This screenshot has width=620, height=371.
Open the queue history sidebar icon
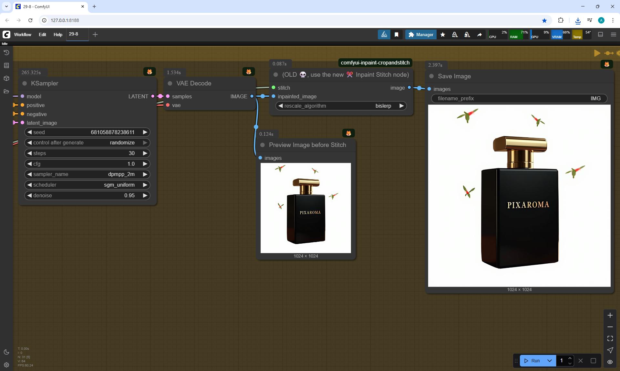(6, 53)
